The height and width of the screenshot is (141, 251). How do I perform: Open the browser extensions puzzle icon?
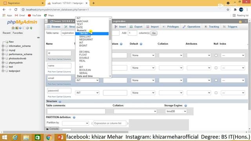(235, 9)
